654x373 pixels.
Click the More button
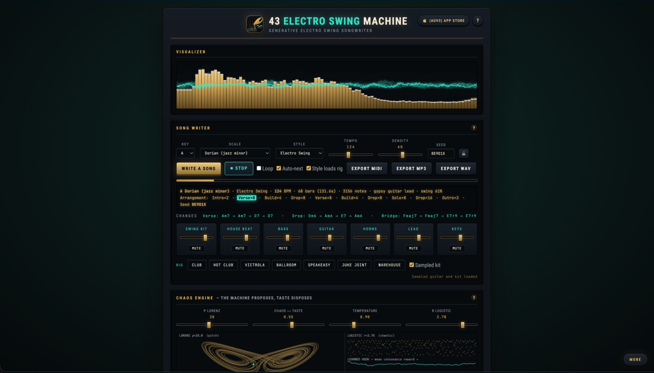click(635, 360)
